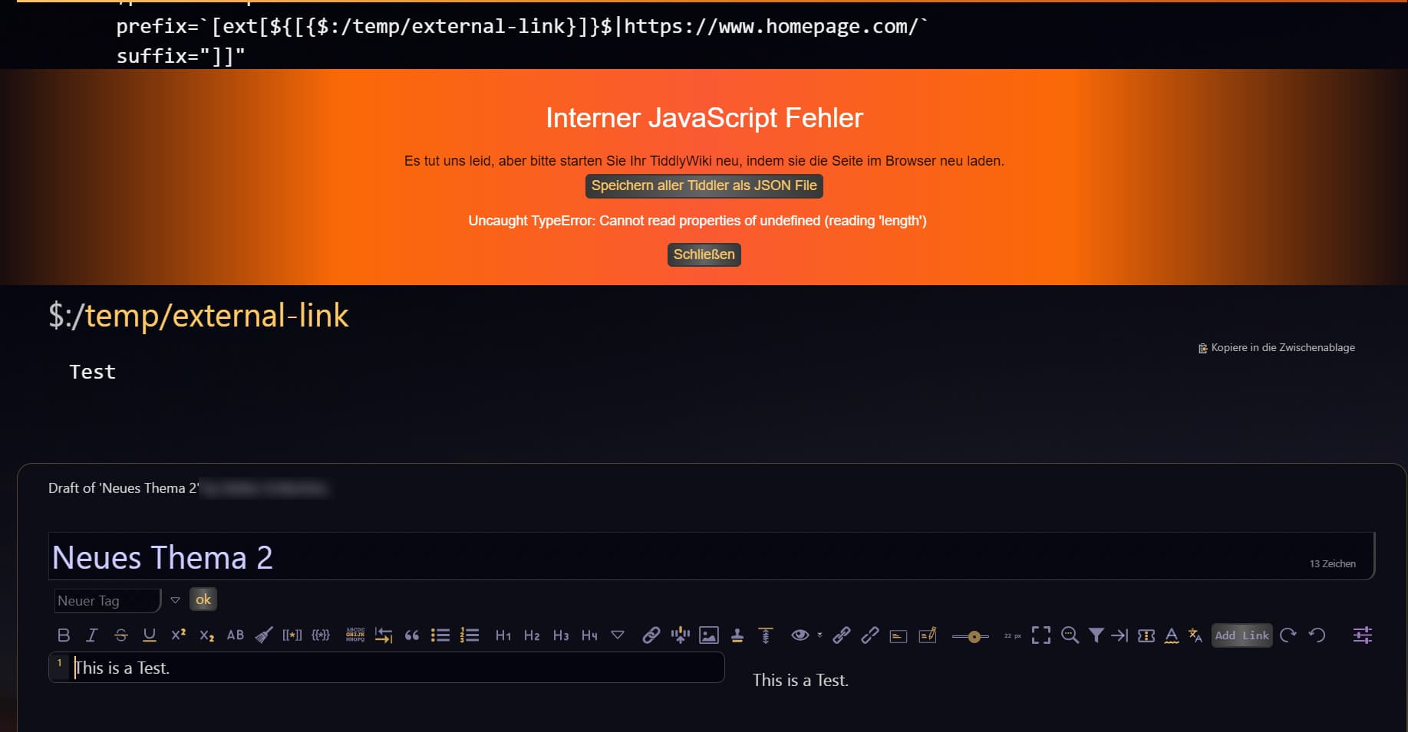
Task: Open the heading levels dropdown arrow
Action: click(618, 635)
